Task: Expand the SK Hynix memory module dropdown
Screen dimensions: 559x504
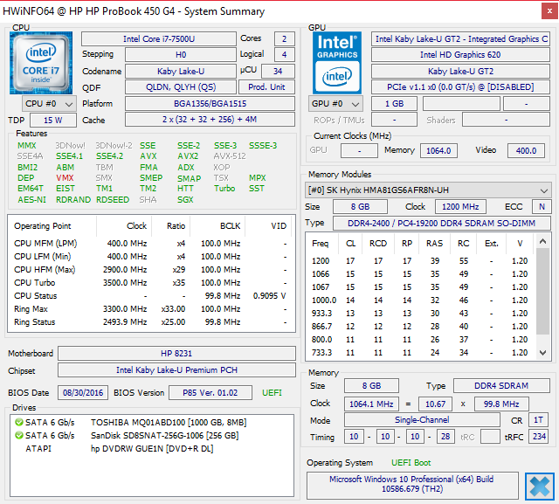Action: pyautogui.click(x=428, y=190)
